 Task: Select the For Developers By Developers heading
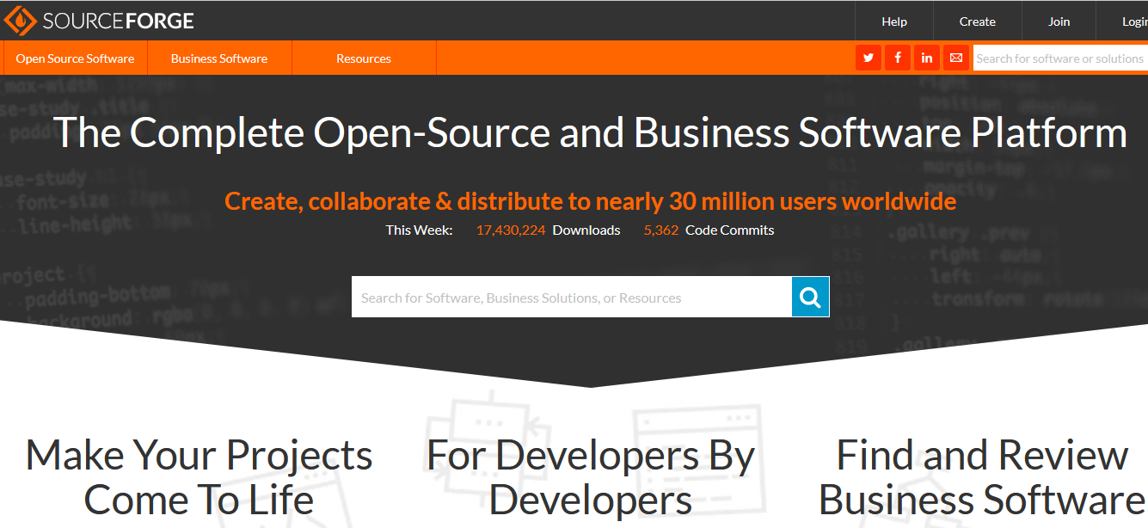click(591, 477)
